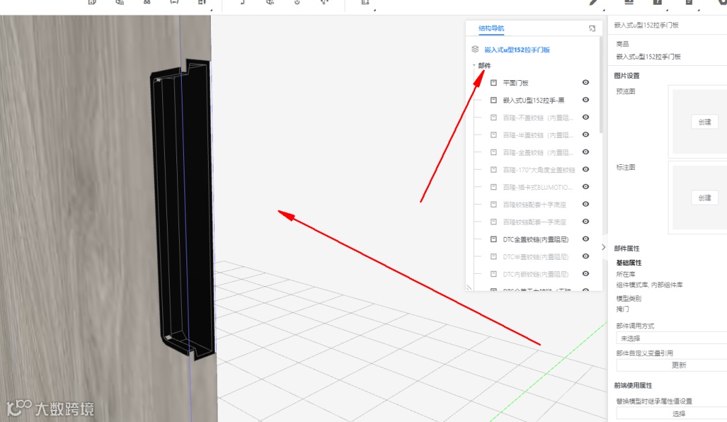Viewport: 727px width, 422px height.
Task: Click the square icon beside 平面门板
Action: (493, 83)
